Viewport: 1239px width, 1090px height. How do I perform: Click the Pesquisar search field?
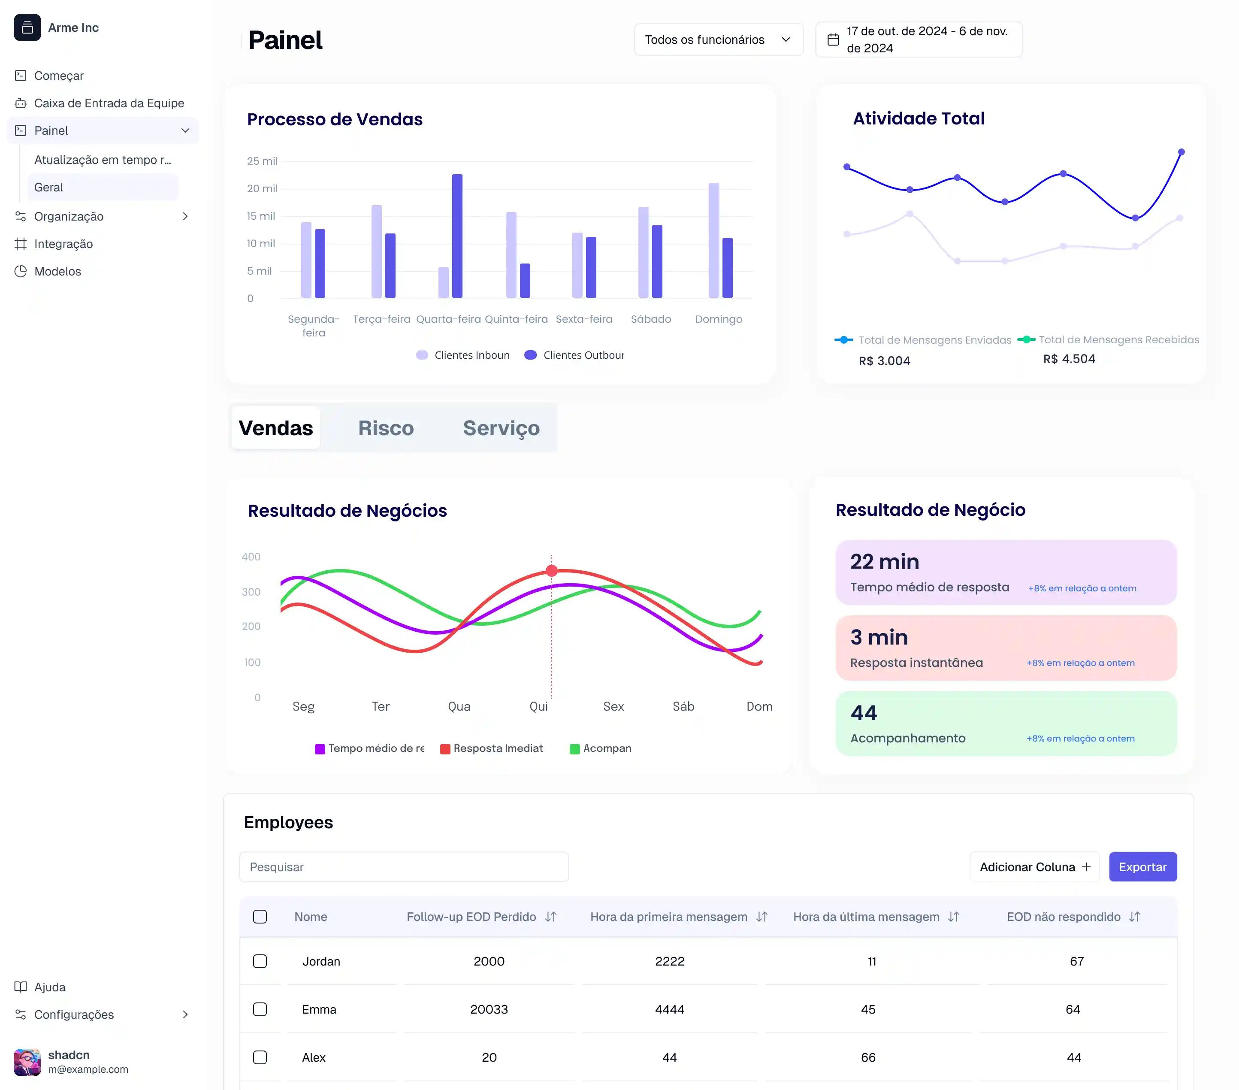[404, 867]
